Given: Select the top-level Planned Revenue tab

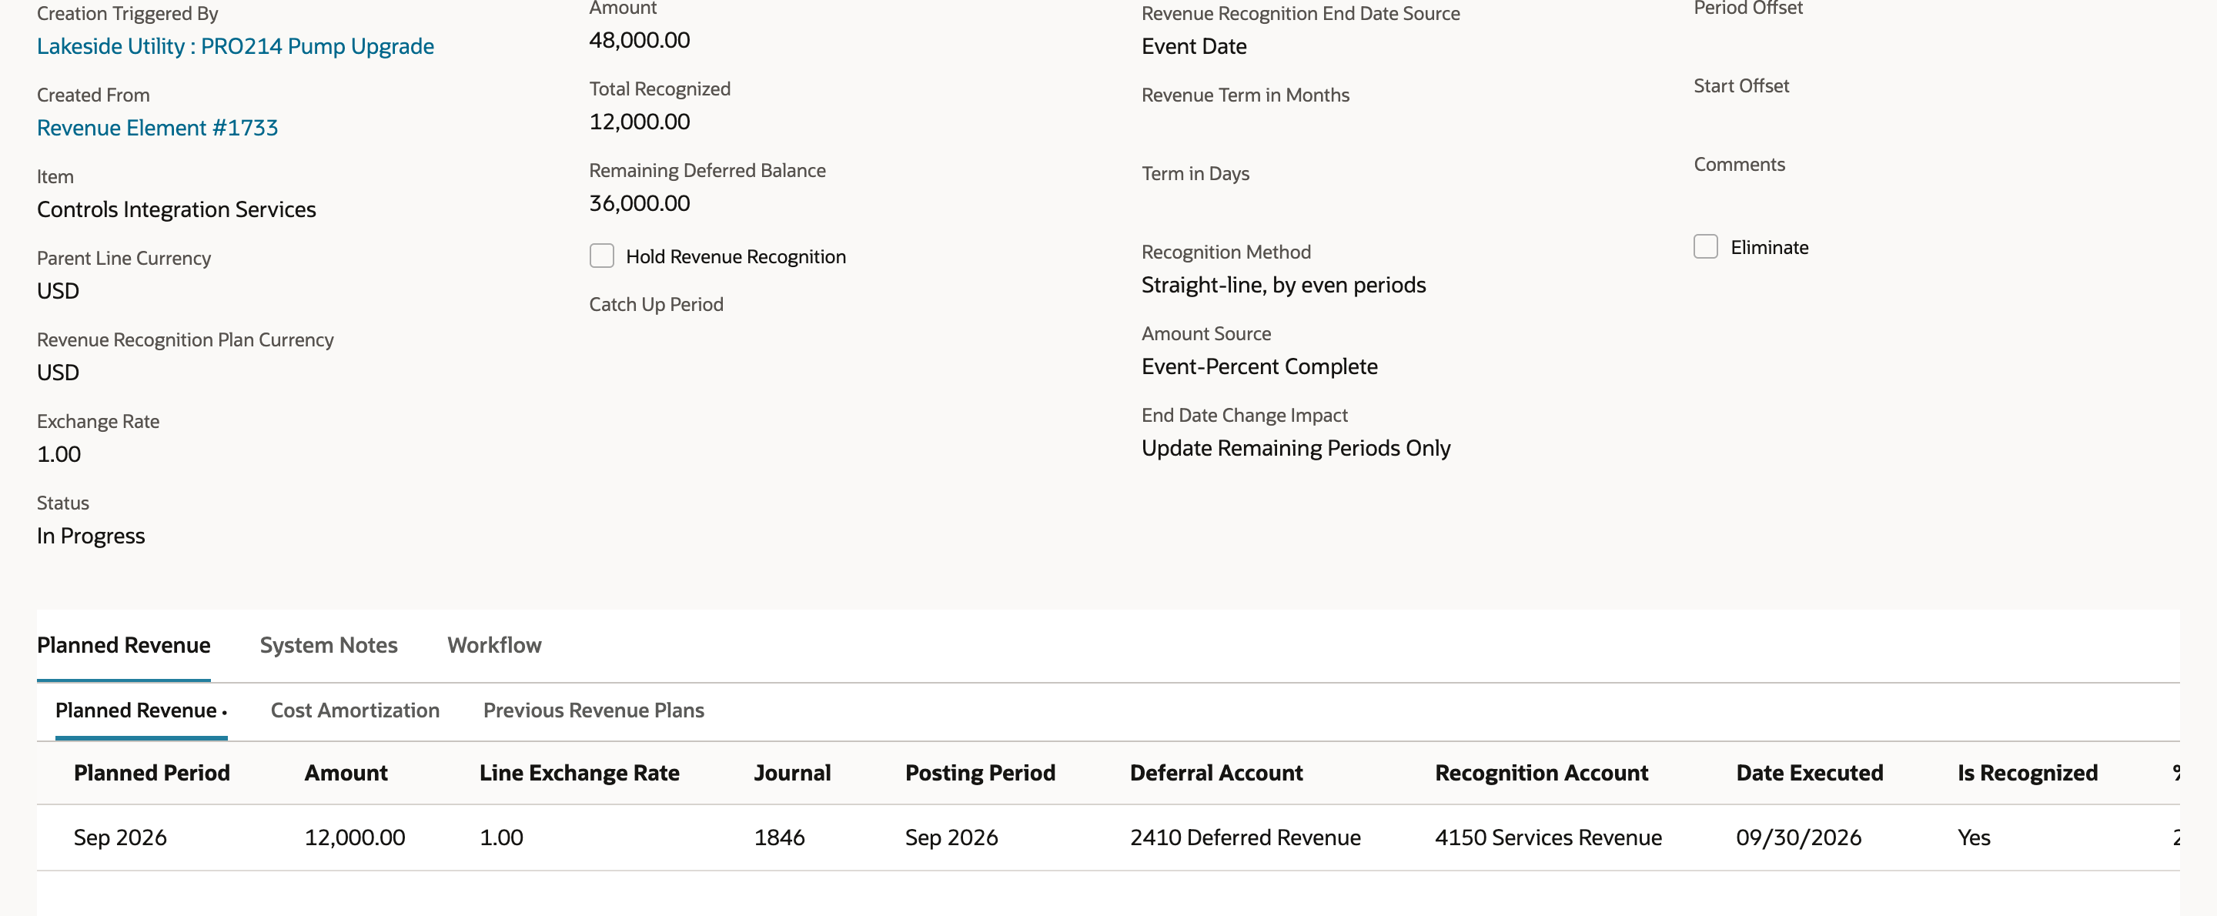Looking at the screenshot, I should (124, 645).
